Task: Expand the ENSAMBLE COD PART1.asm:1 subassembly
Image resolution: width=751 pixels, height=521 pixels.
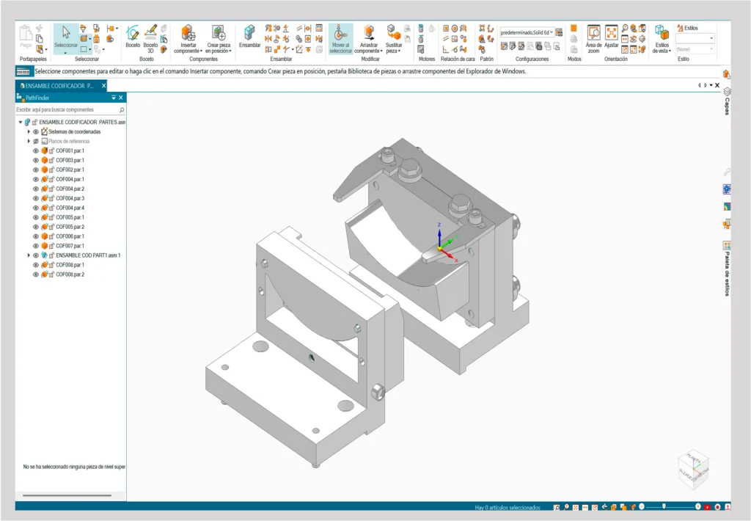Action: coord(29,255)
